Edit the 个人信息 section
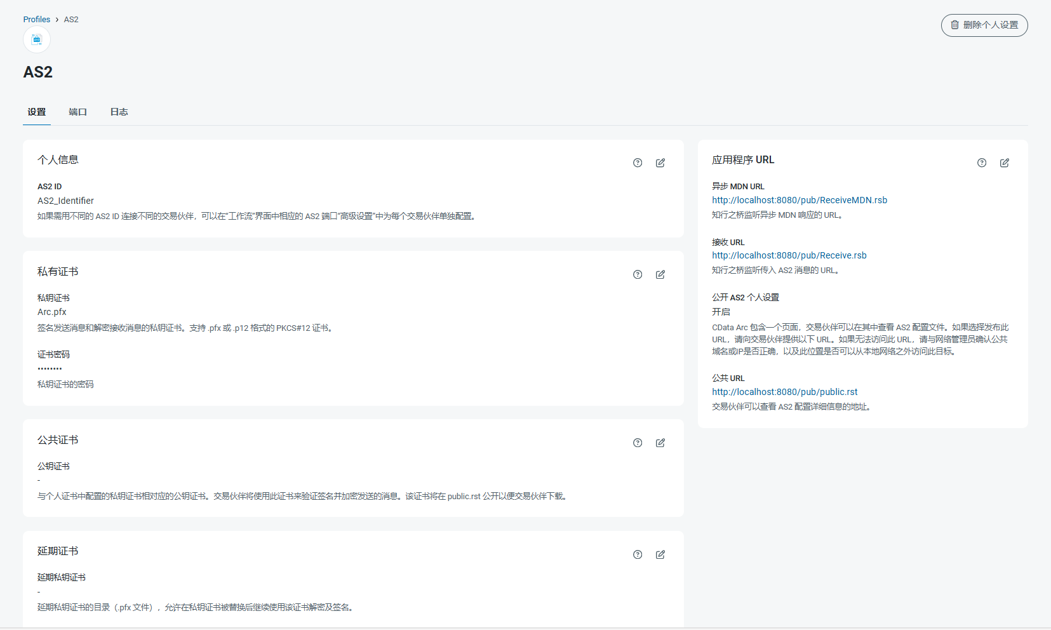 point(660,163)
